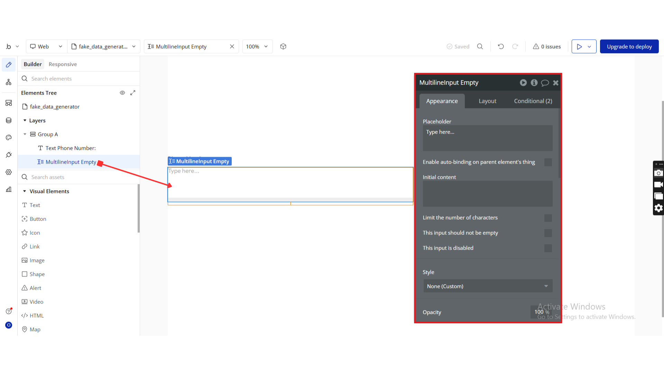Click the undo arrow icon
Image resolution: width=664 pixels, height=373 pixels.
[x=501, y=47]
